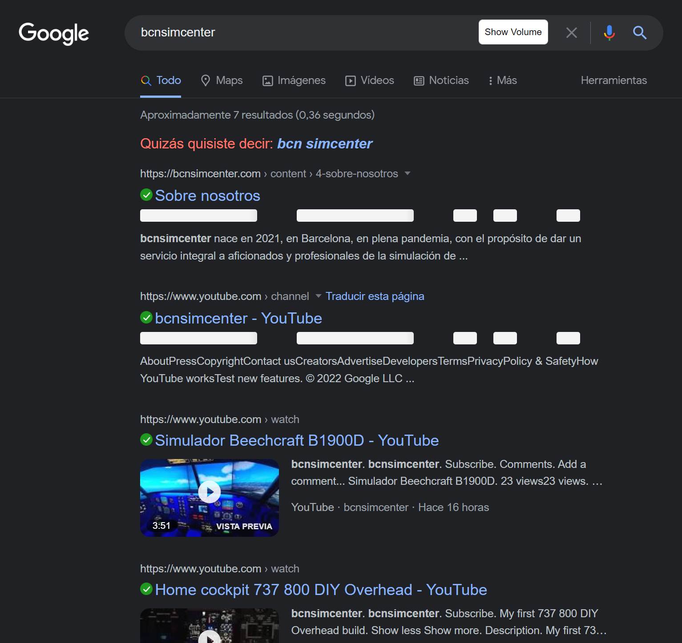682x643 pixels.
Task: Click the suggested correction bcn simcenter
Action: (325, 144)
